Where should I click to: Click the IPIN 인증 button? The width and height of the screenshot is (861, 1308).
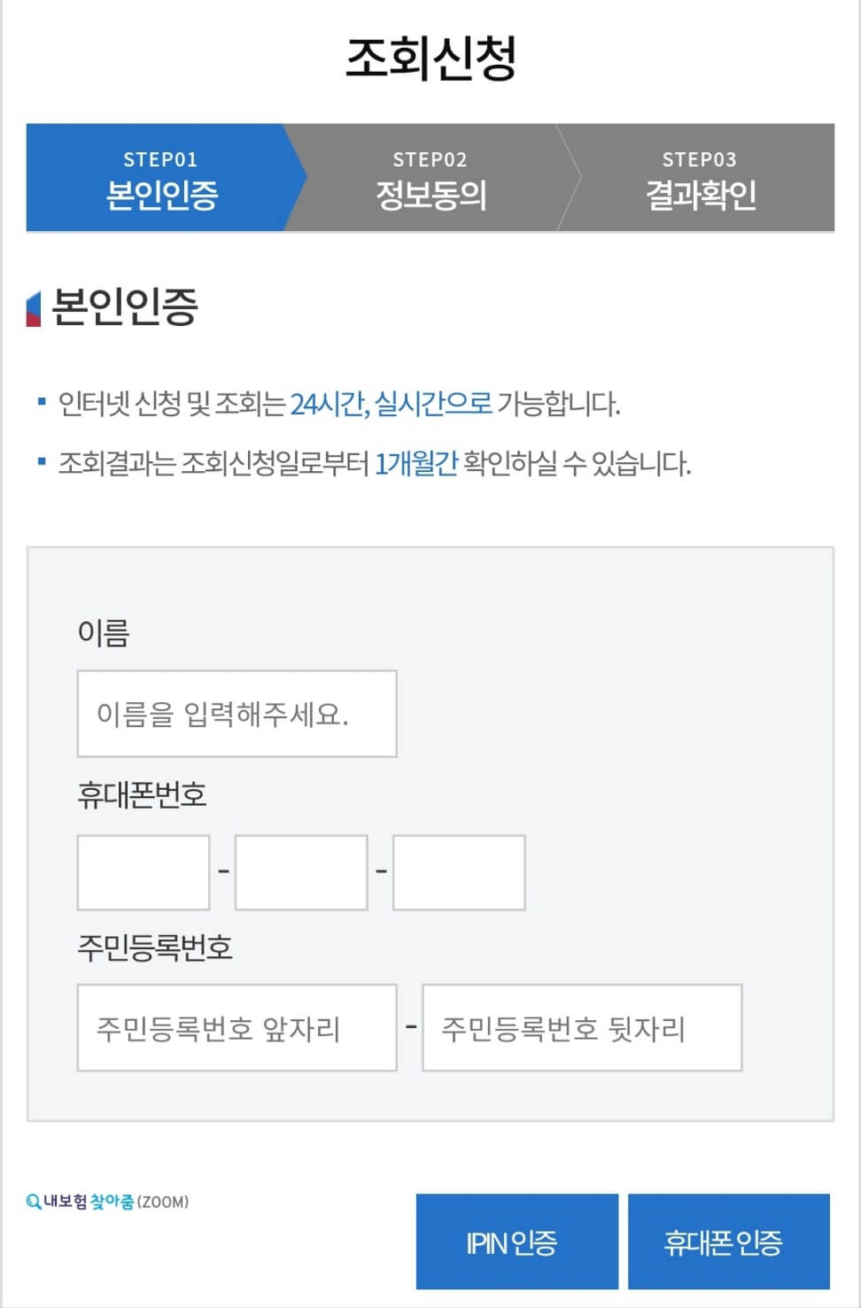coord(516,1241)
